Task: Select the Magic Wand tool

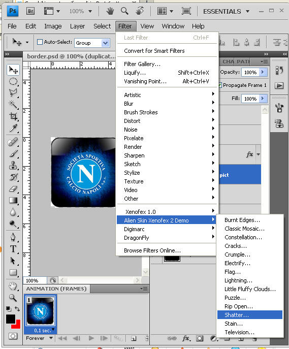Action: pos(13,104)
